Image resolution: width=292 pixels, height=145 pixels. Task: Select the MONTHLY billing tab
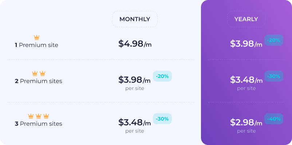[x=135, y=19]
